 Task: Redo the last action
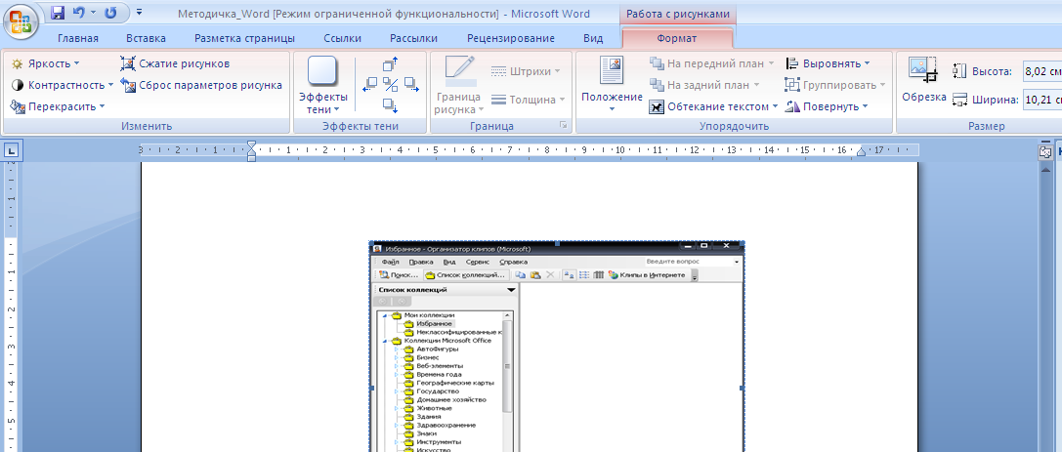pyautogui.click(x=111, y=13)
